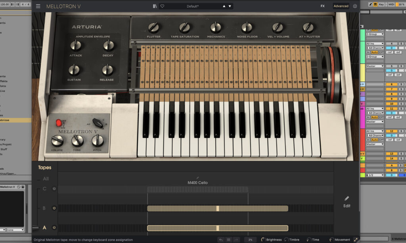This screenshot has width=406, height=243.
Task: Click the Timbre macro knob
Action: coord(286,240)
